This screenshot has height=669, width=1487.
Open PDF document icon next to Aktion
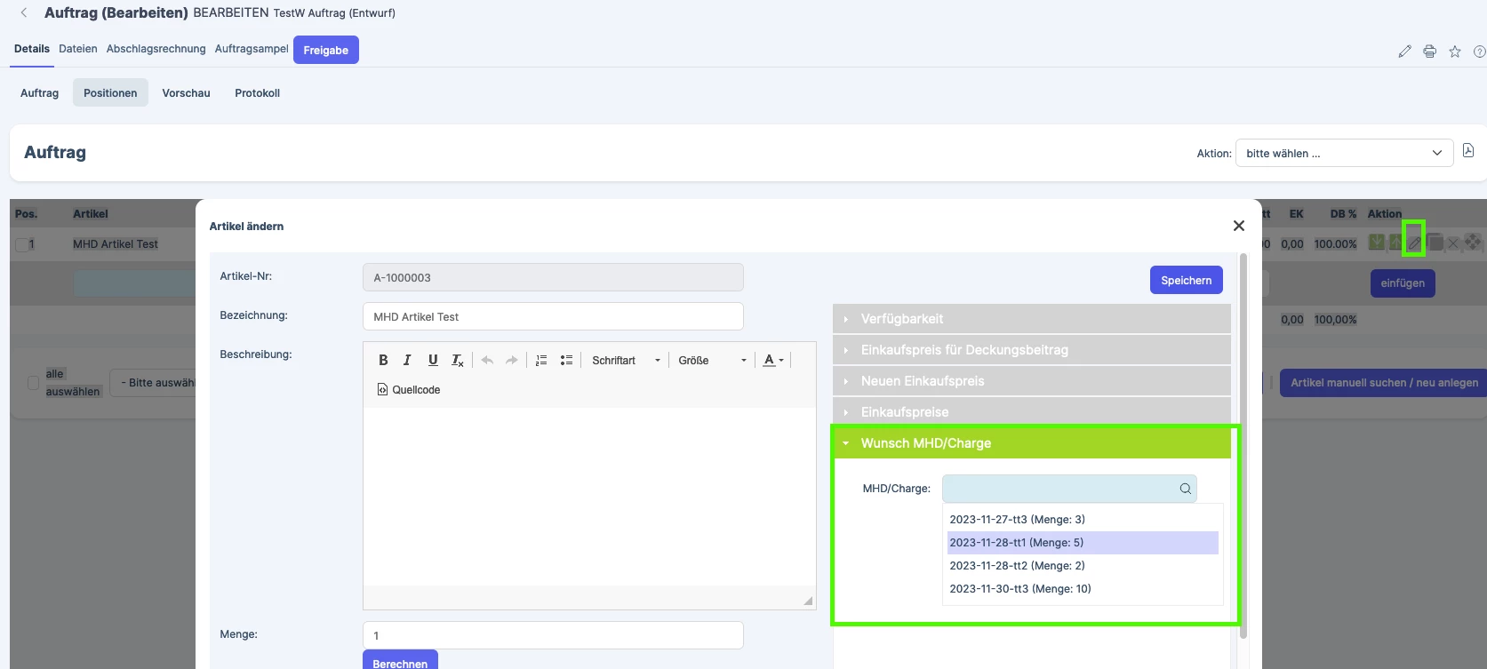1468,151
